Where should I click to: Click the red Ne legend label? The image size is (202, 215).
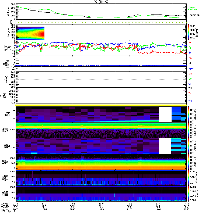pyautogui.click(x=190, y=58)
